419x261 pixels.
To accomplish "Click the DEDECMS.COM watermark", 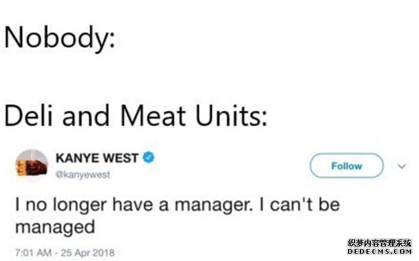I will [x=380, y=251].
